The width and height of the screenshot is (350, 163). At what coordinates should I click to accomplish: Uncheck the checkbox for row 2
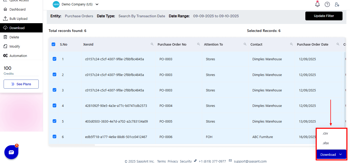click(x=54, y=75)
